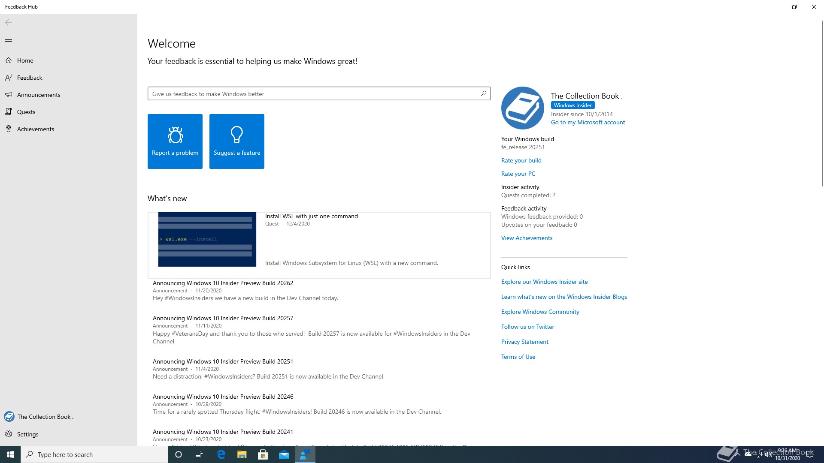Open Settings in the sidebar
The image size is (824, 463).
[x=69, y=434]
